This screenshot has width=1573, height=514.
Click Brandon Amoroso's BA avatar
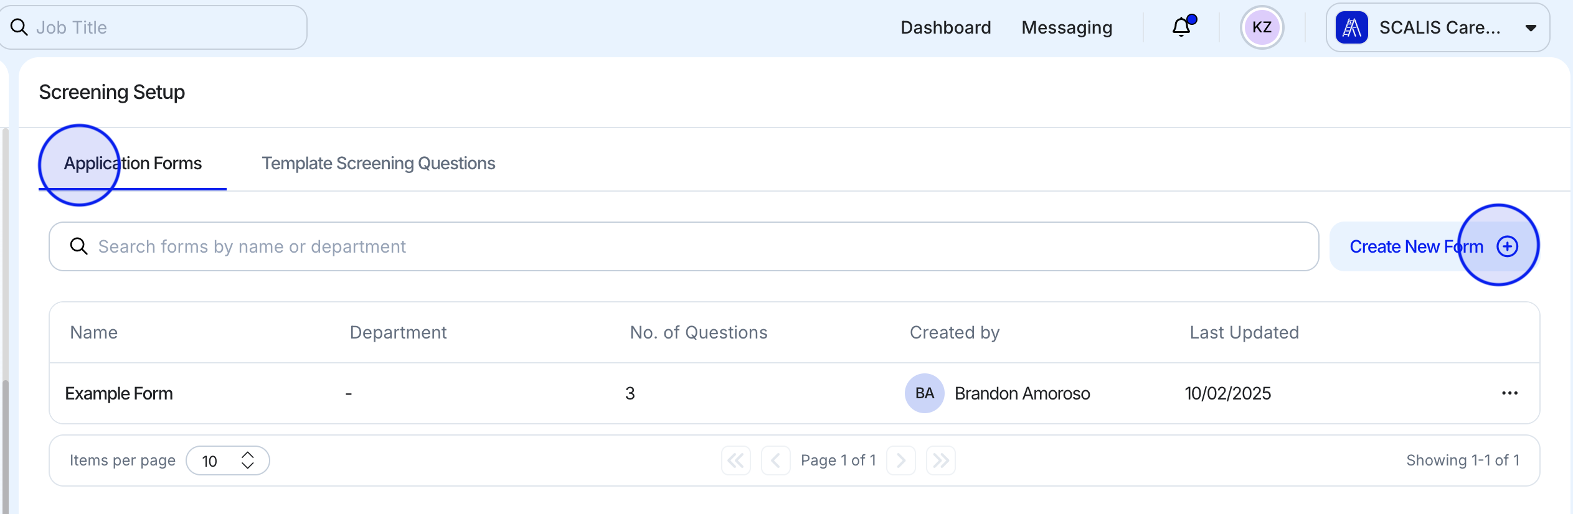[924, 393]
